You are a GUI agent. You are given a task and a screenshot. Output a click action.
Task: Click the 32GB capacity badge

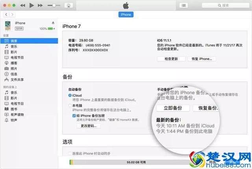pos(19,29)
